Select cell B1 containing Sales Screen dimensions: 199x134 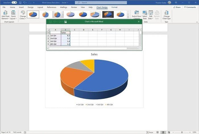coord(65,32)
